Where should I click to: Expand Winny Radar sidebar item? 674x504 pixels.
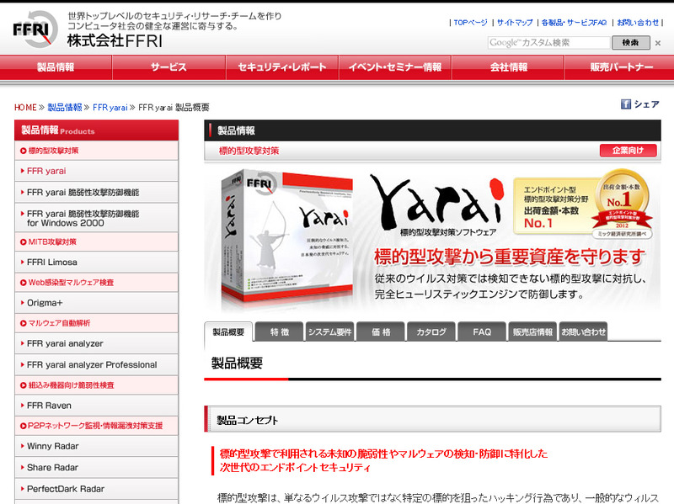52,446
